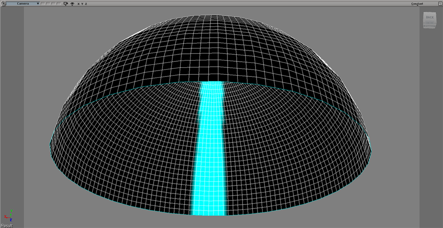Click the arrow beside the Camera label

tap(38, 4)
